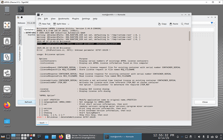Open the B&R application launcher menu

pyautogui.click(x=3, y=136)
